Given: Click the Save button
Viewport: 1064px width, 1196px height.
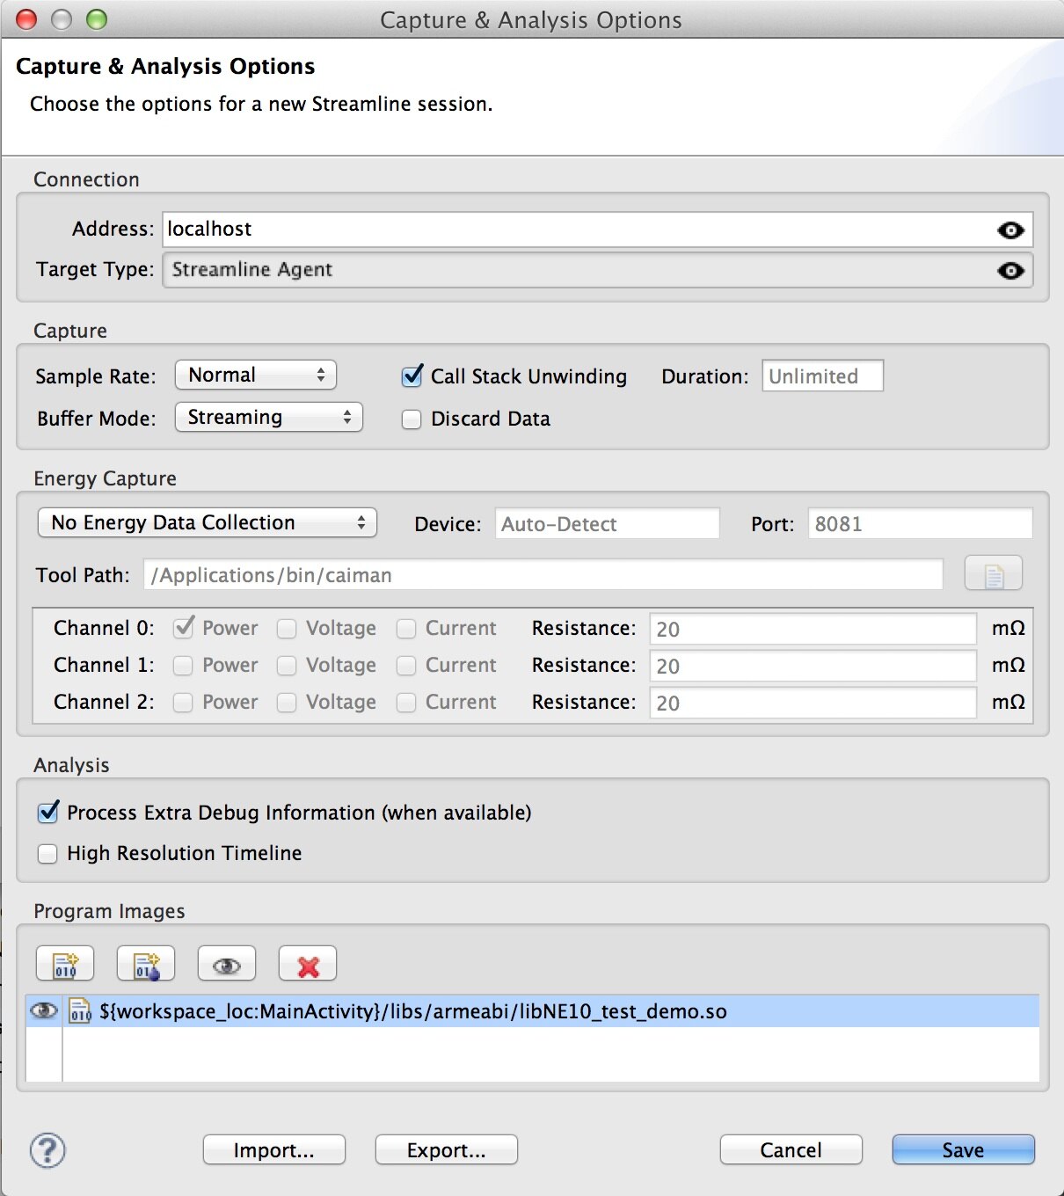Looking at the screenshot, I should [x=963, y=1150].
